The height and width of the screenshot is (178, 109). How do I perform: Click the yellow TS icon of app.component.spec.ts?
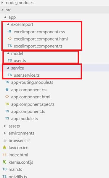pyautogui.click(x=7, y=104)
